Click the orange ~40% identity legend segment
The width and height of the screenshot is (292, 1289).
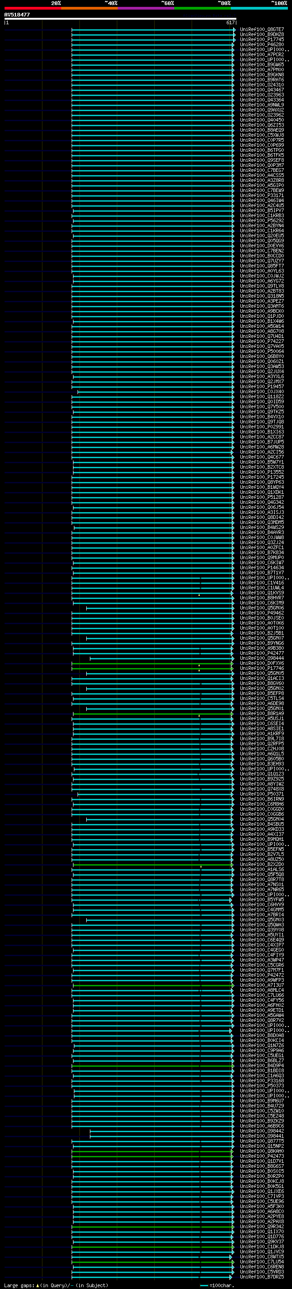tap(89, 8)
